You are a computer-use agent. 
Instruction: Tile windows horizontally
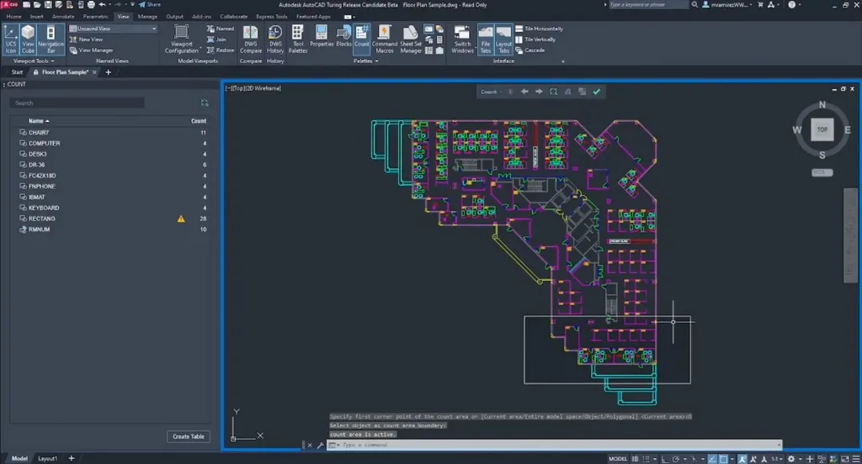tap(539, 29)
